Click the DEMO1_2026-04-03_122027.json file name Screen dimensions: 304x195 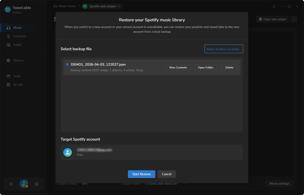[98, 64]
